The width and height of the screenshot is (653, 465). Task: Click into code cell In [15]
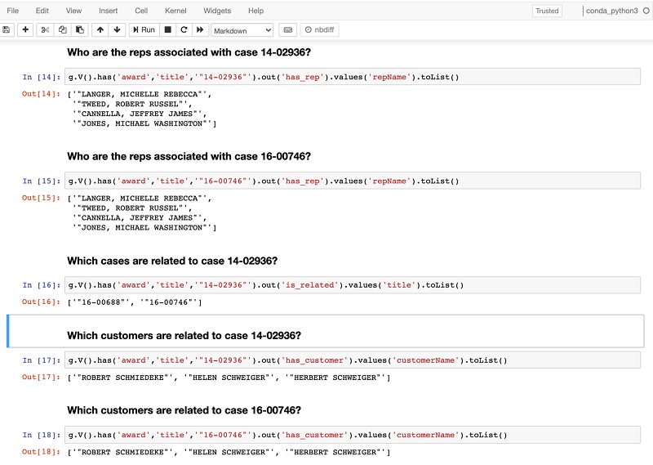pos(353,181)
